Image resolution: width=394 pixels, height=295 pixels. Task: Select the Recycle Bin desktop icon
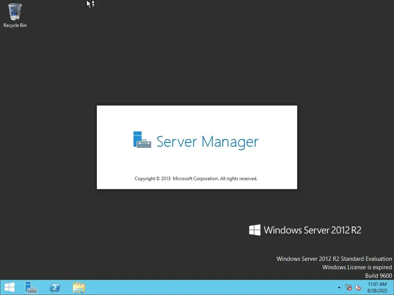(x=15, y=15)
